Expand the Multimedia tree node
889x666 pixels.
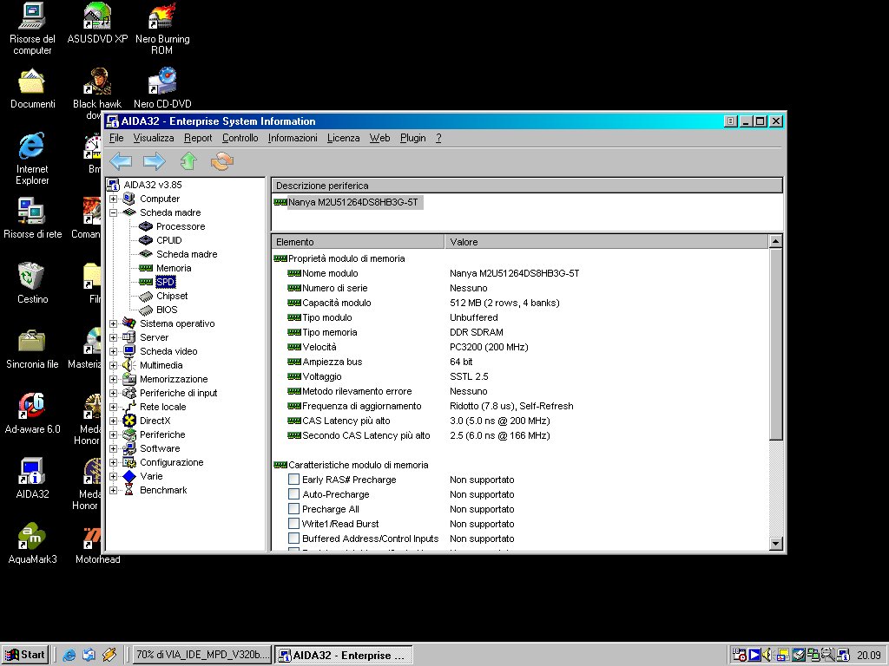(x=114, y=365)
